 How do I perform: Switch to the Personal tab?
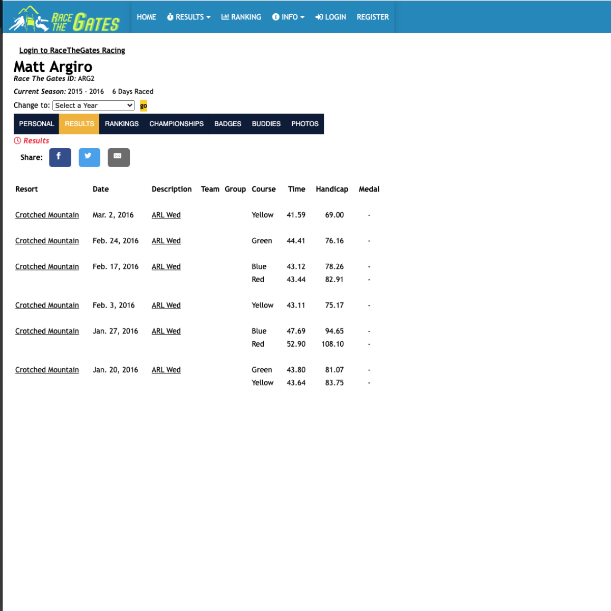point(36,124)
